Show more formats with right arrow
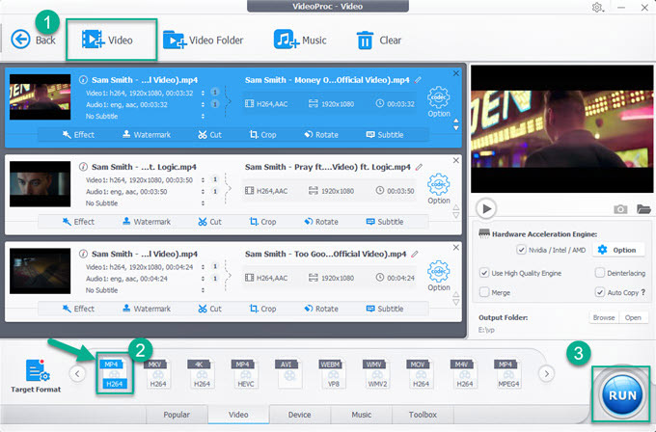This screenshot has height=432, width=656. click(546, 373)
